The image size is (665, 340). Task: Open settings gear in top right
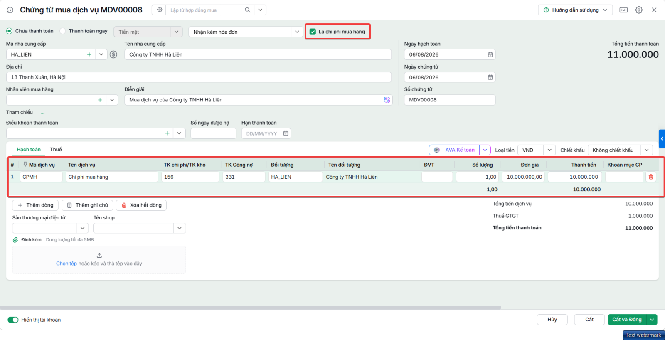[639, 10]
